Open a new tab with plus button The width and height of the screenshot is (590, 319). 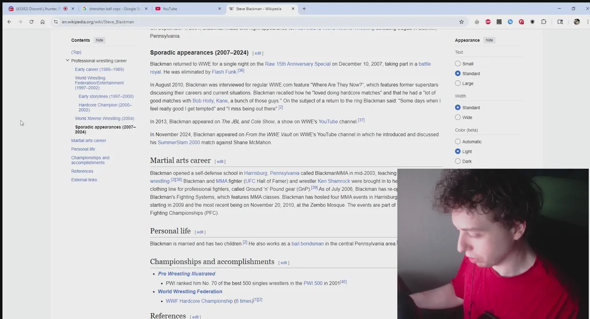tap(304, 8)
